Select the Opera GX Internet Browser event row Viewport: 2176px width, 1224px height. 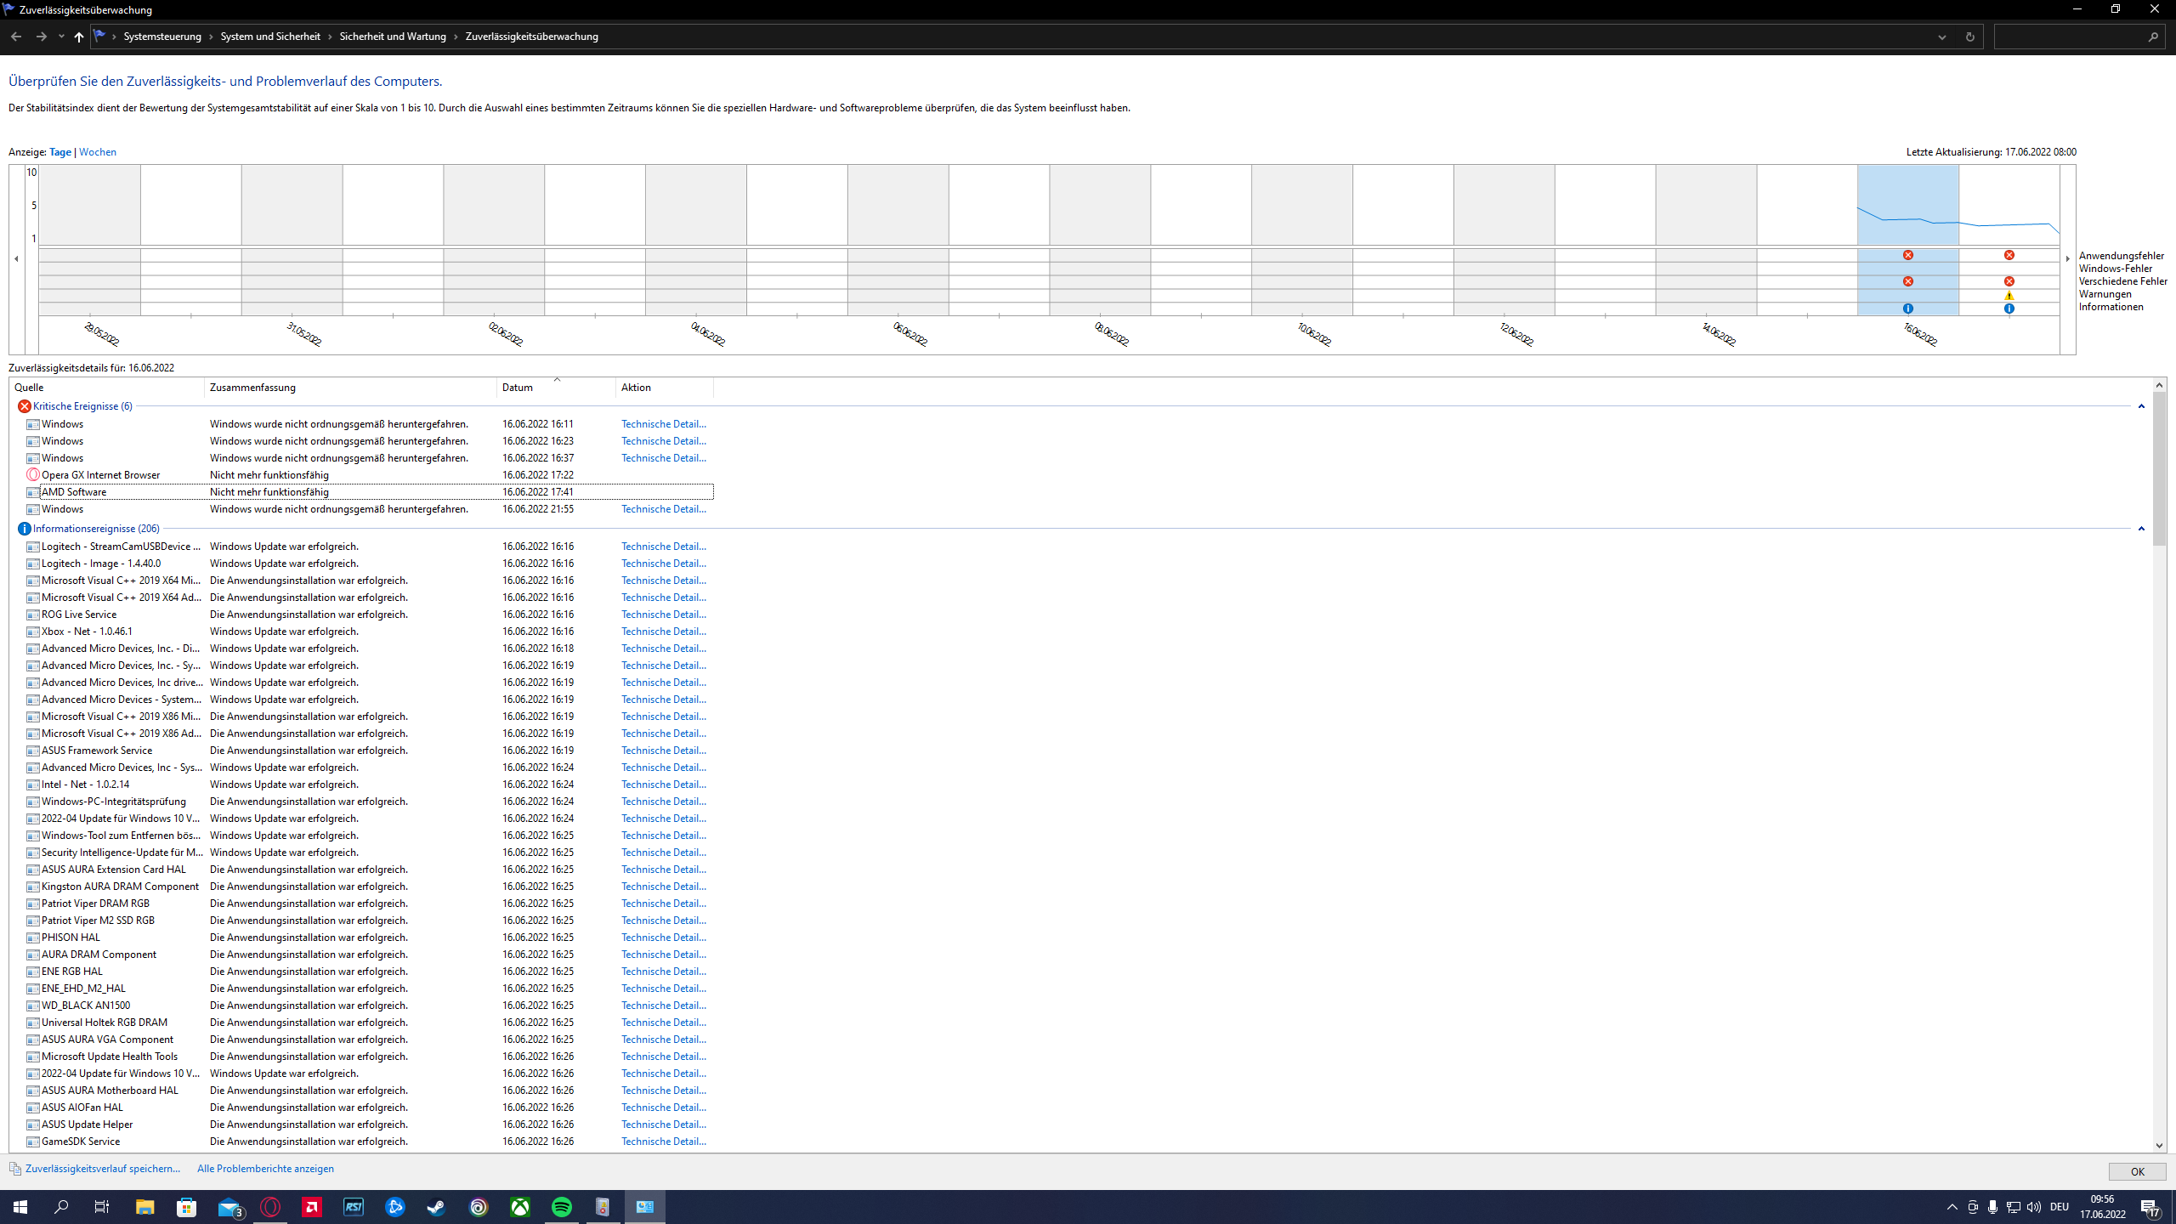[x=100, y=475]
